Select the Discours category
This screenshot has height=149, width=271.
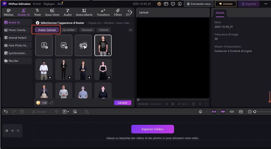[87, 30]
